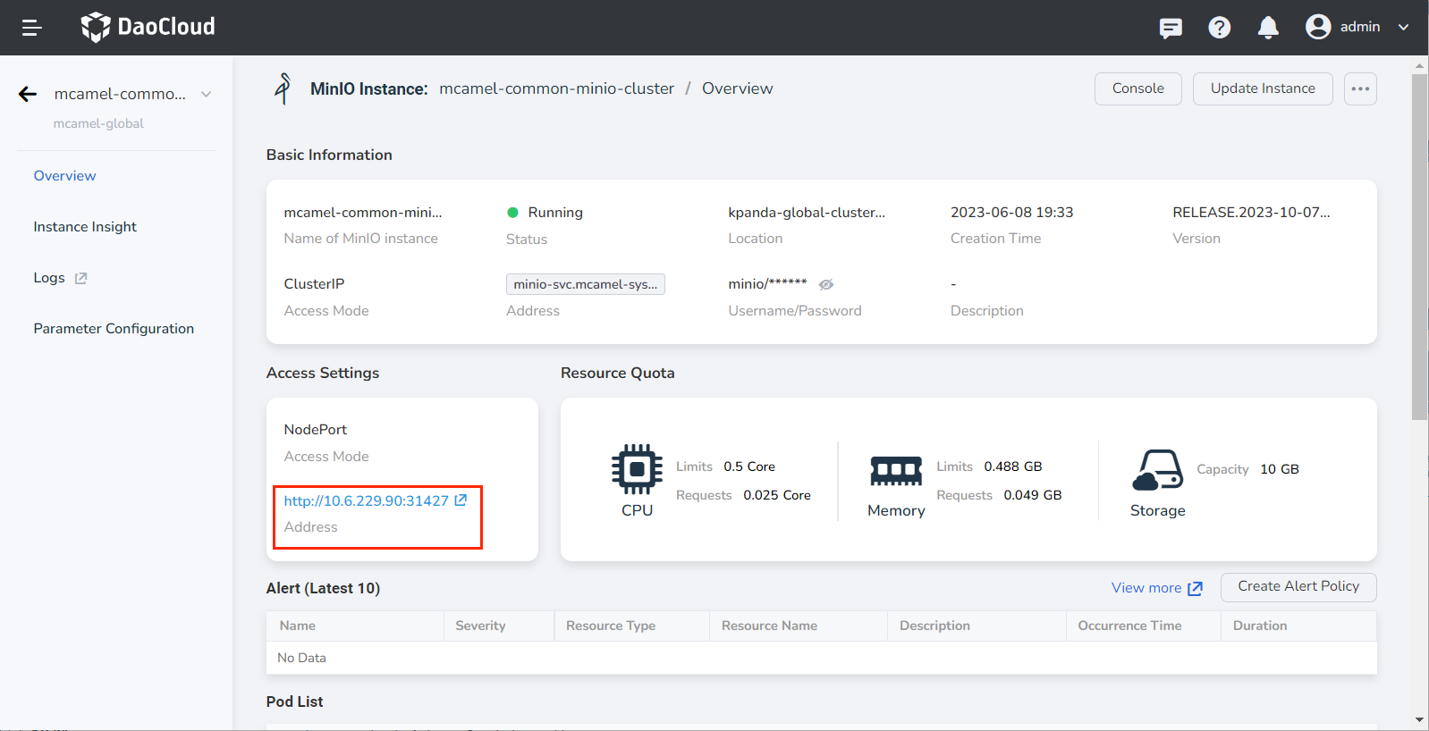Click the back arrow in sidebar
This screenshot has width=1429, height=731.
point(28,94)
